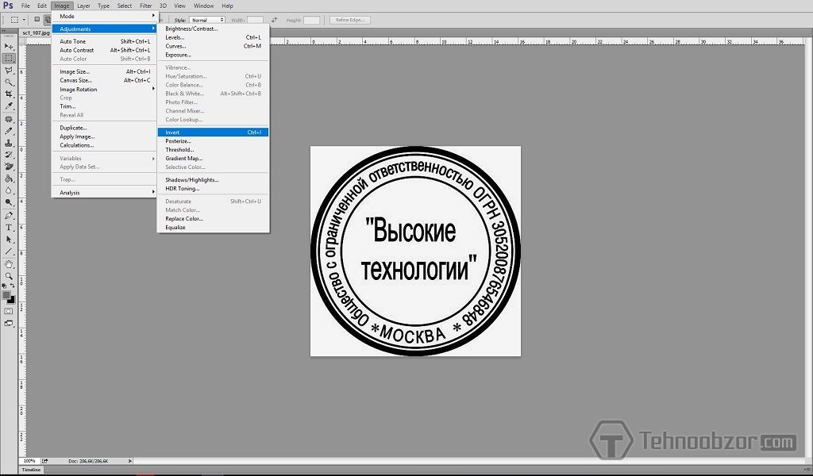Screen dimensions: 813x476
Task: Toggle Quick Mask mode icon
Action: 9,311
